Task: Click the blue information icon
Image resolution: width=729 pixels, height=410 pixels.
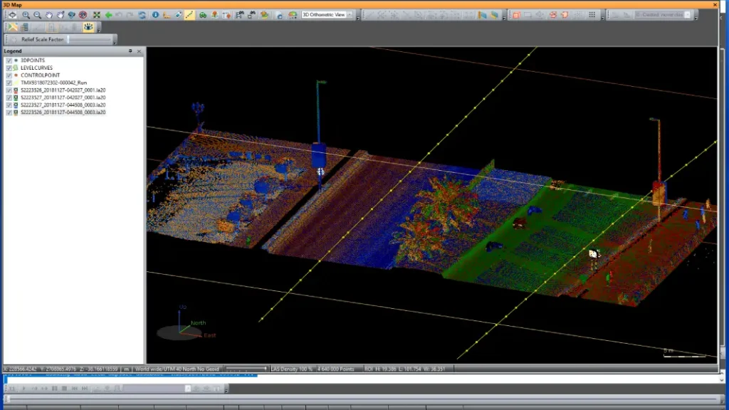Action: (x=155, y=15)
